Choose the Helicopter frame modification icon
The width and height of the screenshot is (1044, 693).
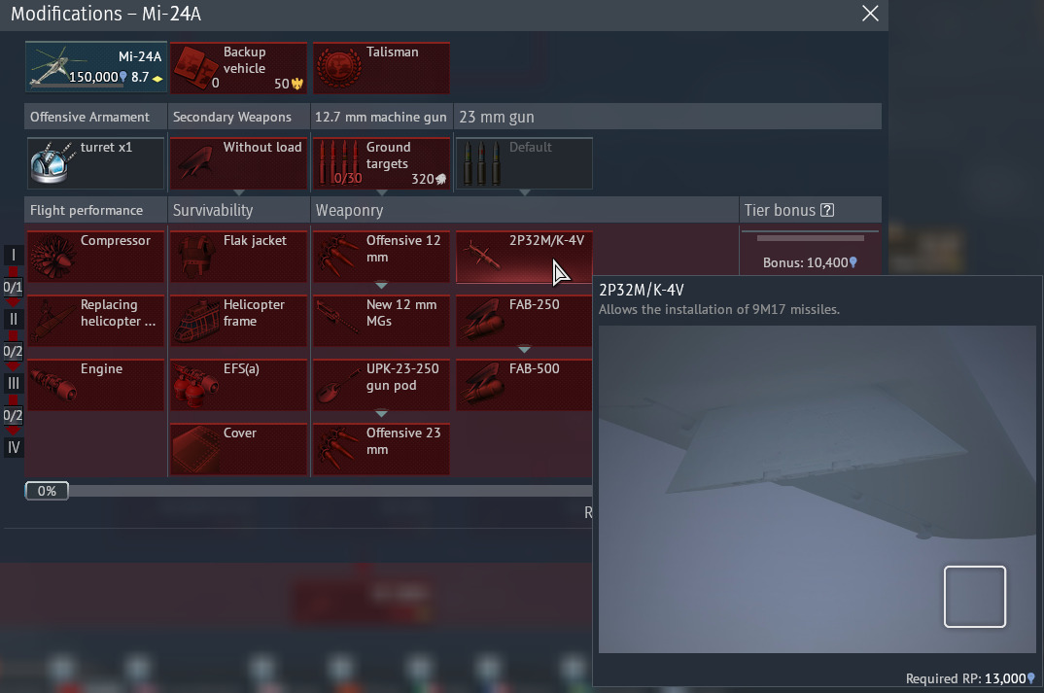pyautogui.click(x=195, y=322)
